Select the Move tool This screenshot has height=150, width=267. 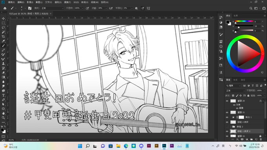3,18
